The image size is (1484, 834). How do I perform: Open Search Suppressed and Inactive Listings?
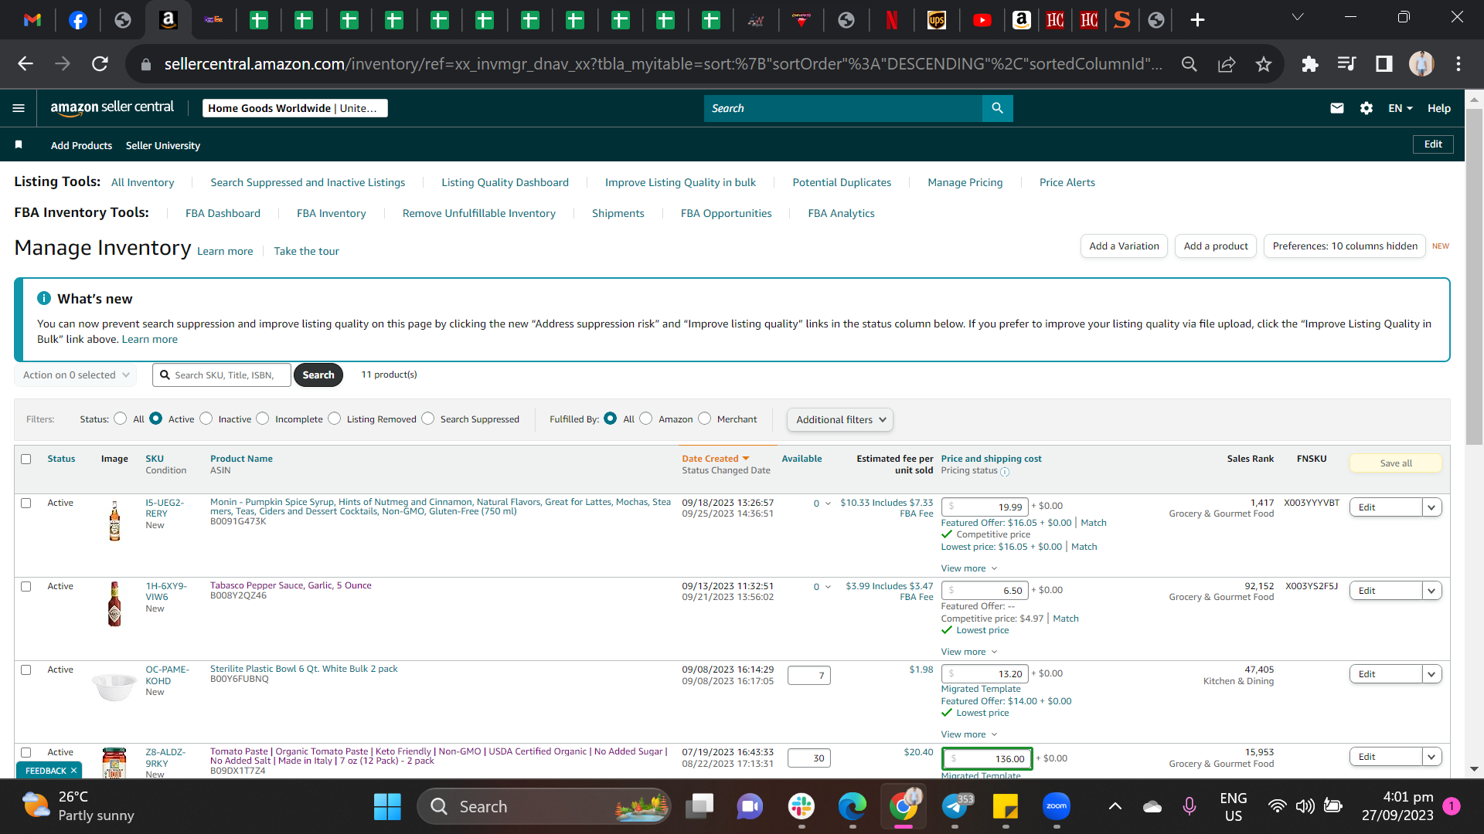pyautogui.click(x=308, y=182)
